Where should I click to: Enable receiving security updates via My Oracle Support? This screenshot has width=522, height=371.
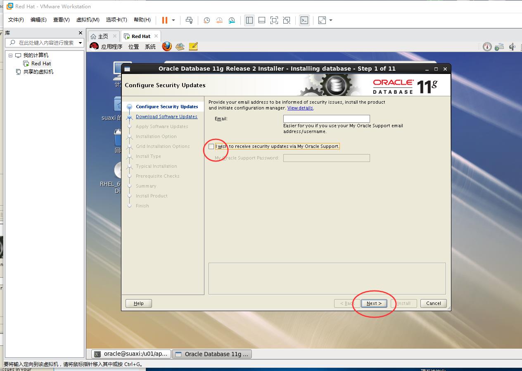(x=211, y=146)
